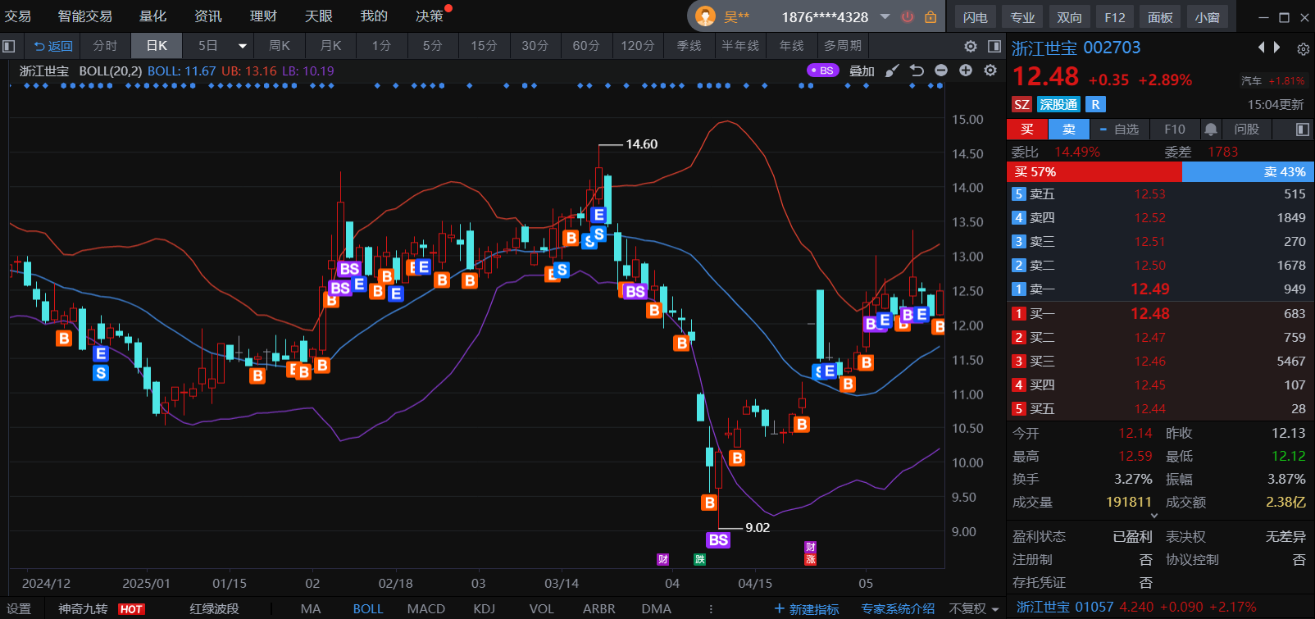Select the 日K tab
1315x619 pixels.
[x=157, y=46]
